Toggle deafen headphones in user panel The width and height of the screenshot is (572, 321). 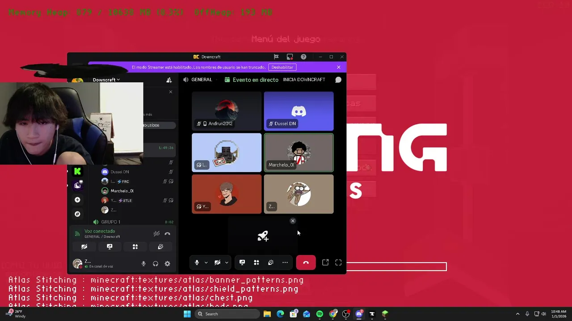(156, 263)
